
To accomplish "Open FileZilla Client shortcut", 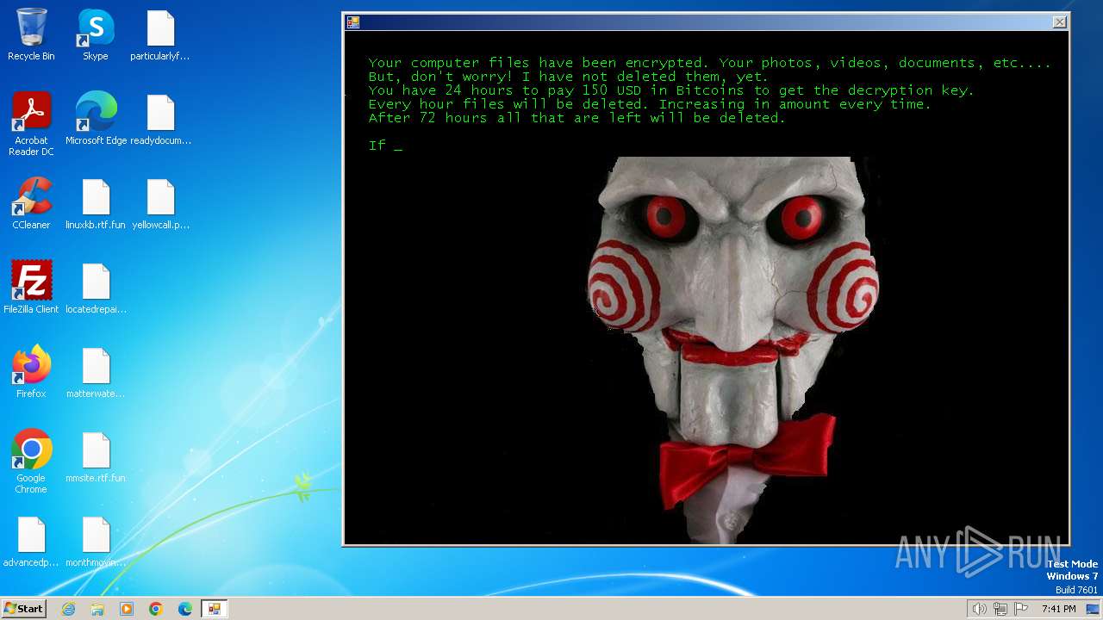I will [31, 288].
